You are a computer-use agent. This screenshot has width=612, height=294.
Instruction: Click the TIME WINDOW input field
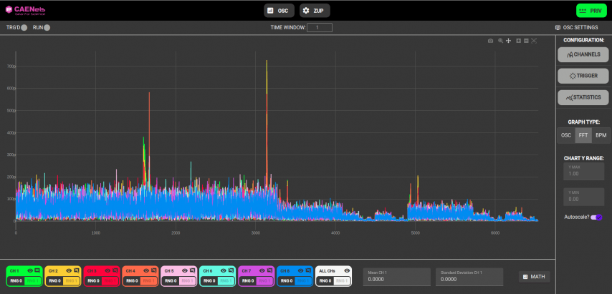coord(320,27)
